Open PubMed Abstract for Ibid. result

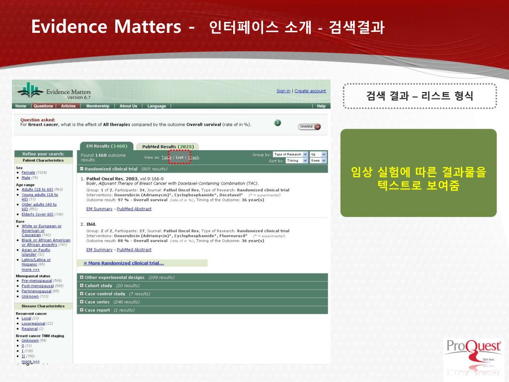134,250
